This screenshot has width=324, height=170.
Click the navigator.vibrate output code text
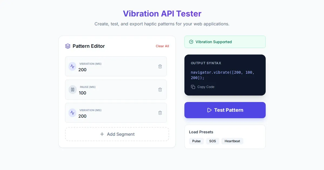pos(222,75)
